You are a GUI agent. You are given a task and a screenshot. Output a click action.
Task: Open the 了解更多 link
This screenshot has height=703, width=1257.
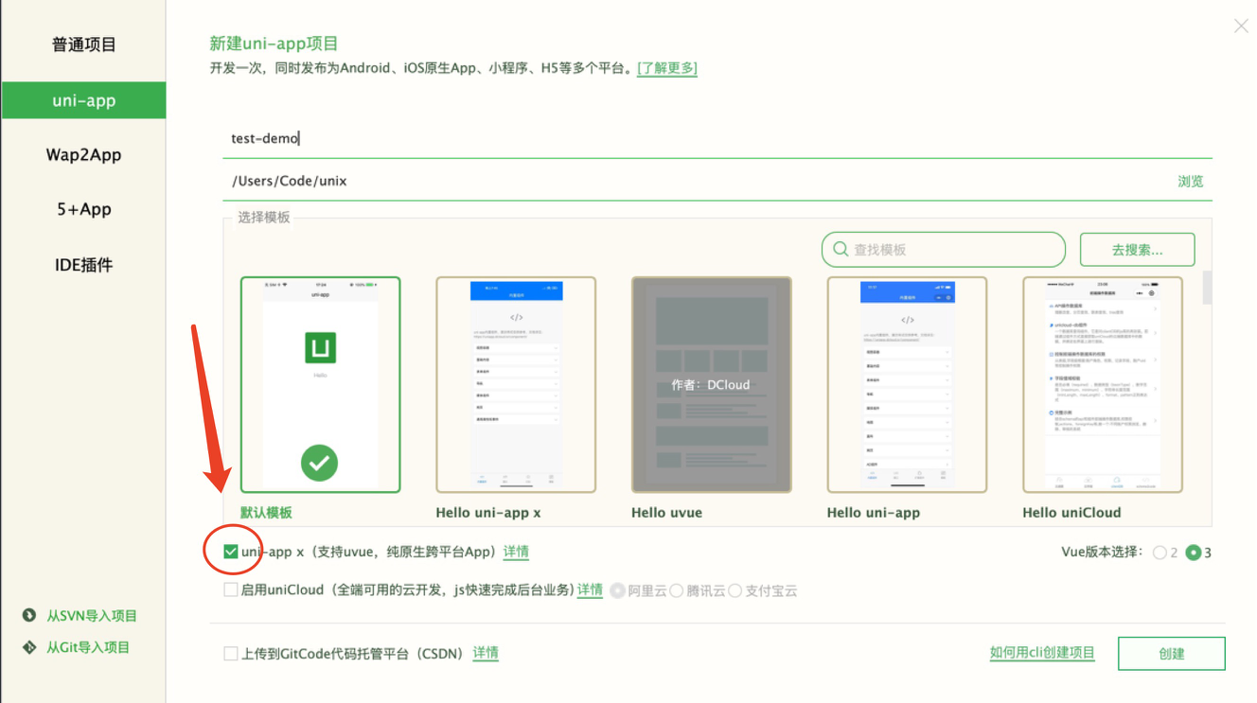(x=667, y=68)
